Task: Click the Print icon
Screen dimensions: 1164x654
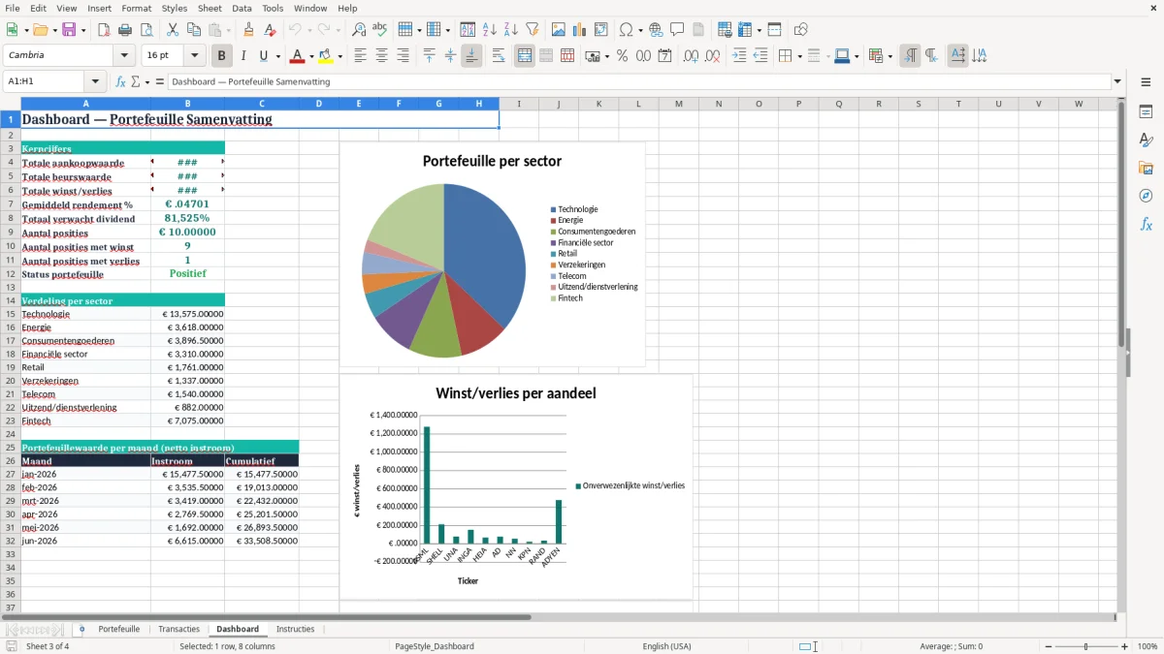Action: point(125,30)
